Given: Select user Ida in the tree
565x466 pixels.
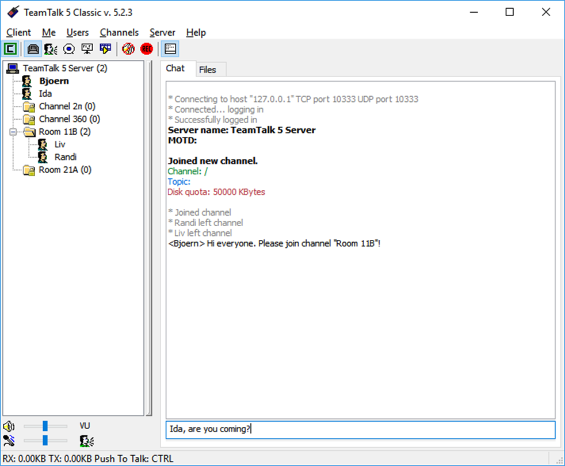Looking at the screenshot, I should pos(45,94).
